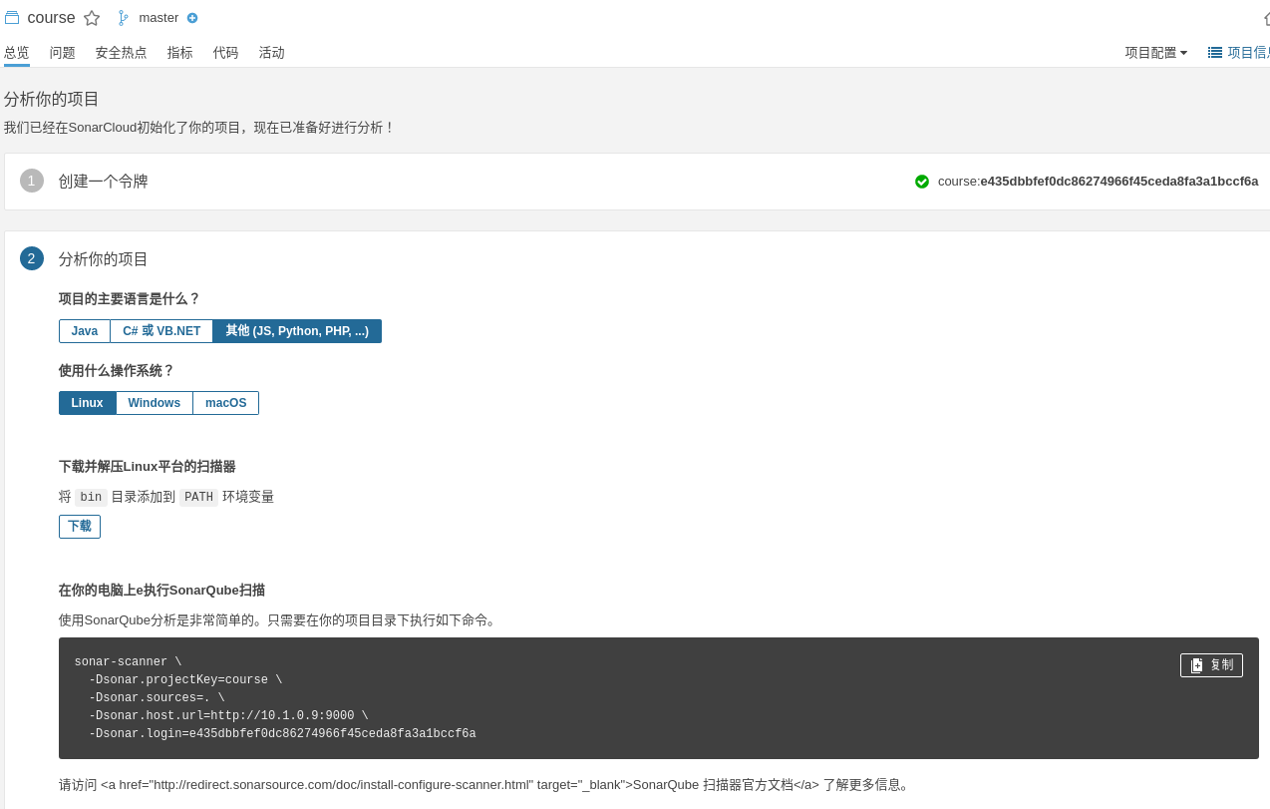Click the question 使用什么操作系统？

click(x=117, y=371)
